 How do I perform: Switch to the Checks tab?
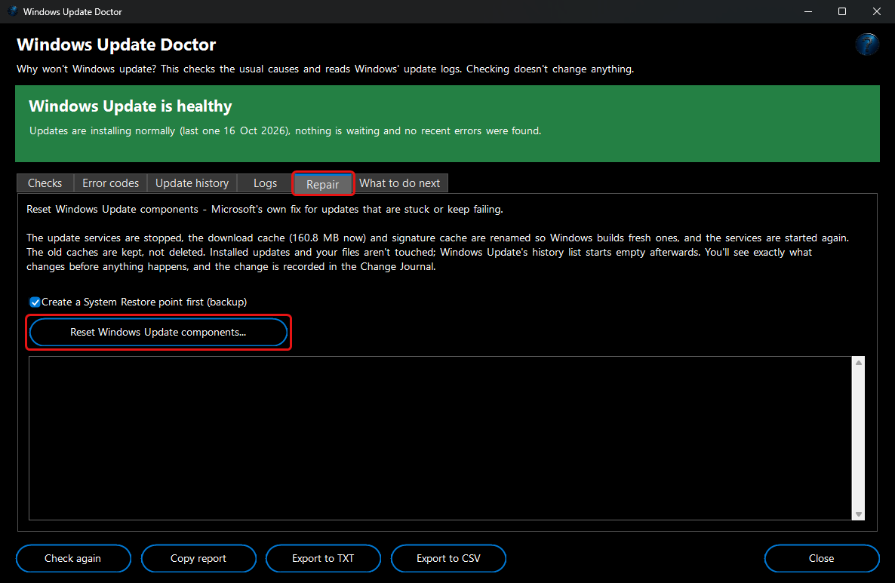point(45,183)
